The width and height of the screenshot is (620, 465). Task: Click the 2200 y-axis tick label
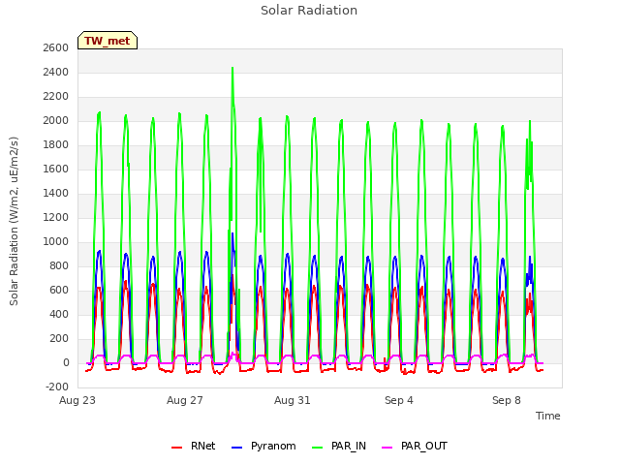tap(56, 97)
